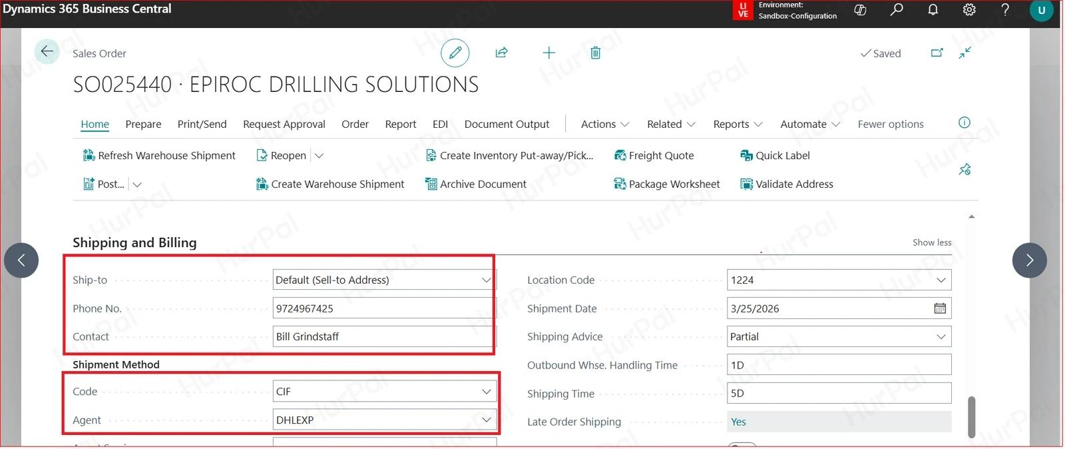Open Shipment Method Code dropdown

click(487, 392)
